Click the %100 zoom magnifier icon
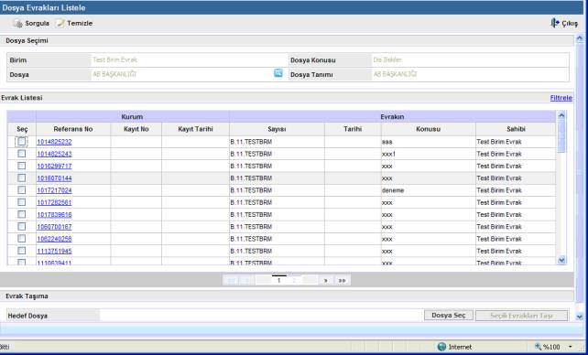Image resolution: width=588 pixels, height=355 pixels. tap(539, 347)
